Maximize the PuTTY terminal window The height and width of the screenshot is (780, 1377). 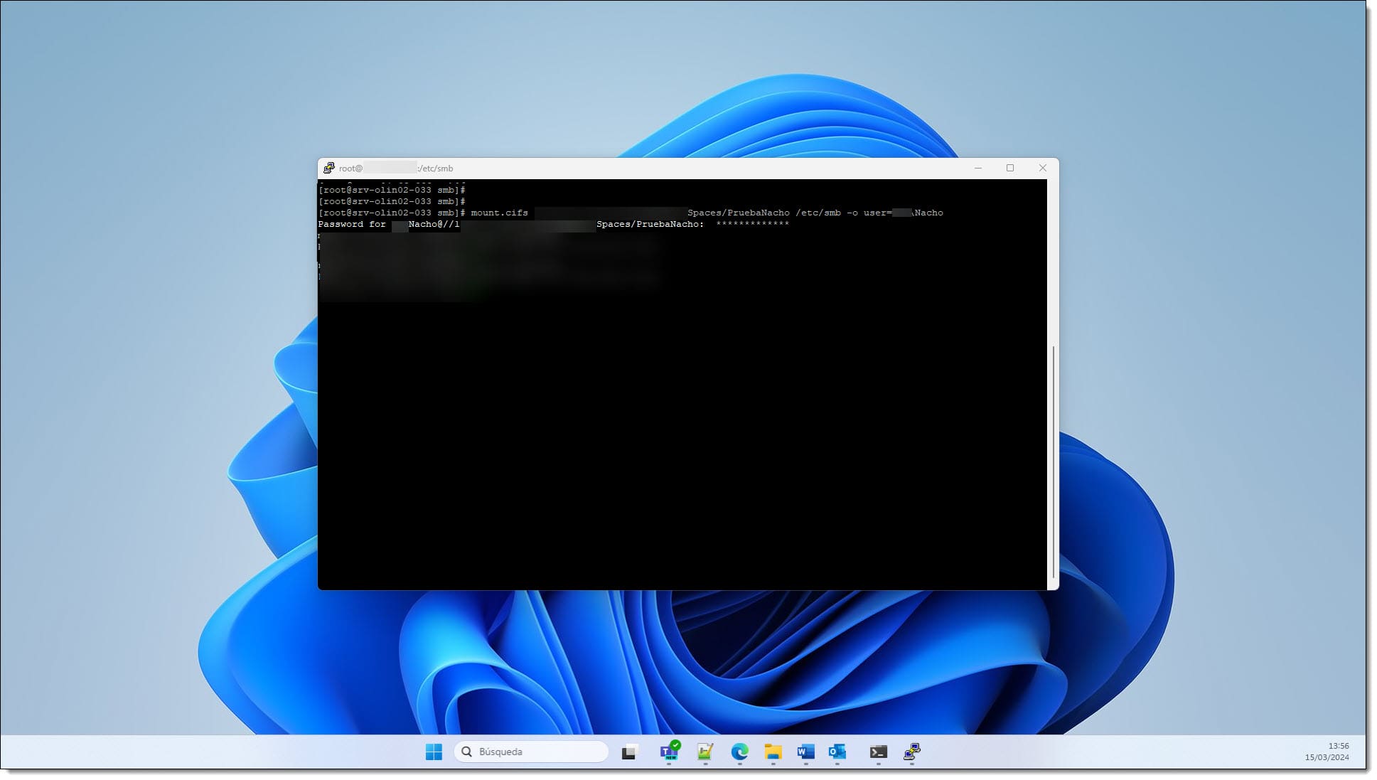1010,169
